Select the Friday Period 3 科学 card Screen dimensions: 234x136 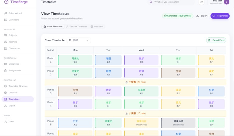(211, 91)
